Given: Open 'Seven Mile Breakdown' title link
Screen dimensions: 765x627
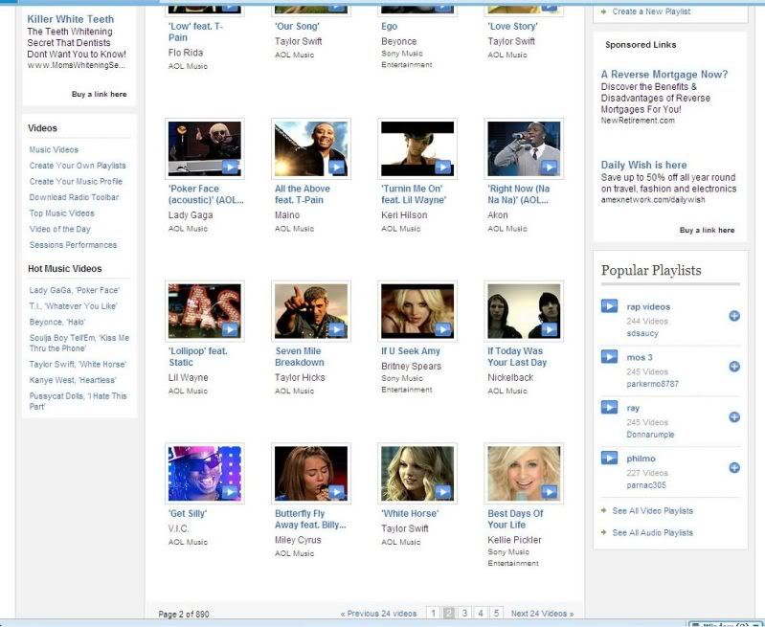Looking at the screenshot, I should (300, 357).
